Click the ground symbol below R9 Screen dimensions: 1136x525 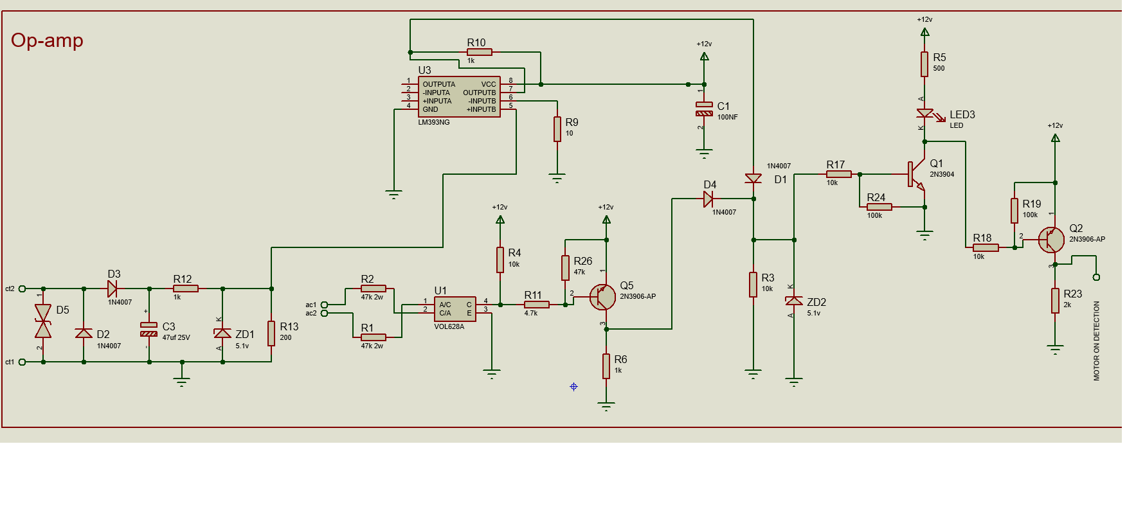557,178
